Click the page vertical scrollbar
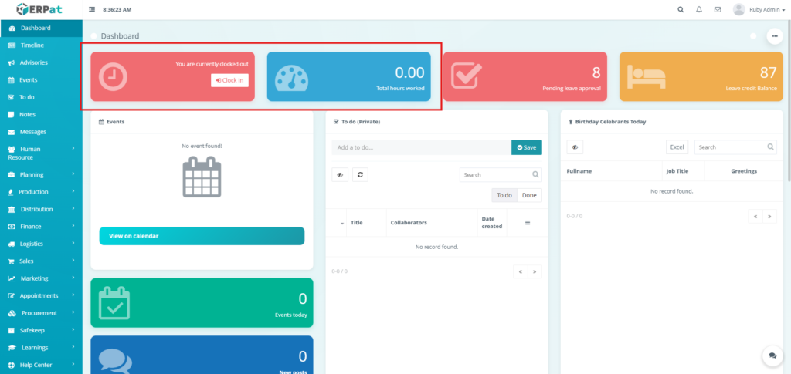 coord(788,116)
